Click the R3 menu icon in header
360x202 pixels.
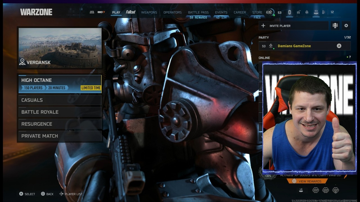pos(316,12)
